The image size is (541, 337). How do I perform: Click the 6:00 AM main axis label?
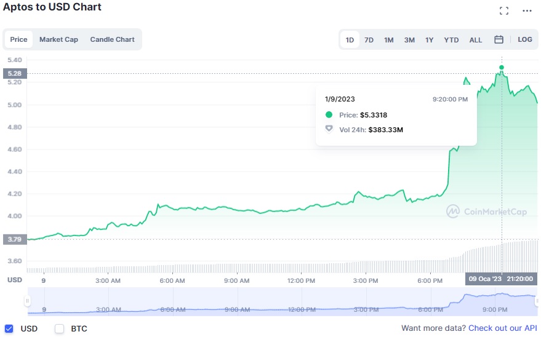[x=172, y=281]
